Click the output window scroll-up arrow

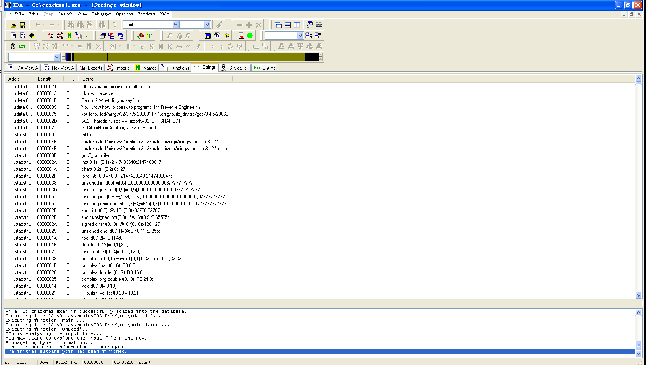(x=639, y=312)
